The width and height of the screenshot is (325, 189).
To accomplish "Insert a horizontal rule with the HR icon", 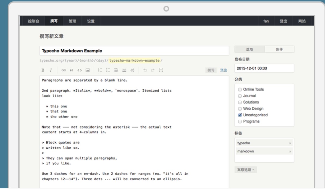I will click(124, 70).
